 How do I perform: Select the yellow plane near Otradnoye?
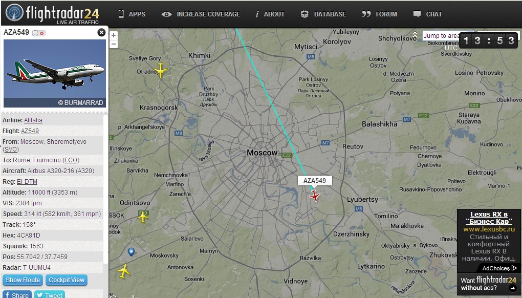pyautogui.click(x=161, y=70)
